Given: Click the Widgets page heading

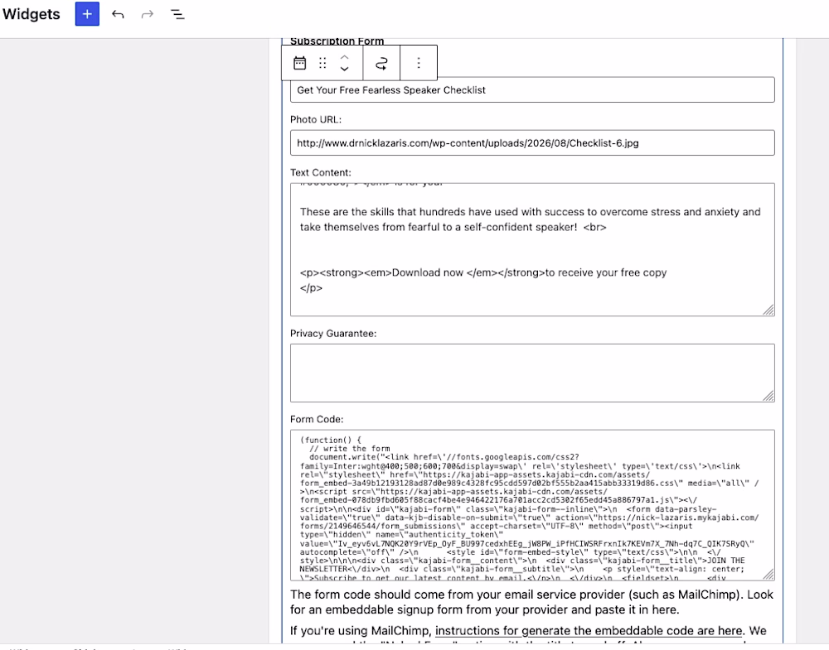Looking at the screenshot, I should 32,14.
